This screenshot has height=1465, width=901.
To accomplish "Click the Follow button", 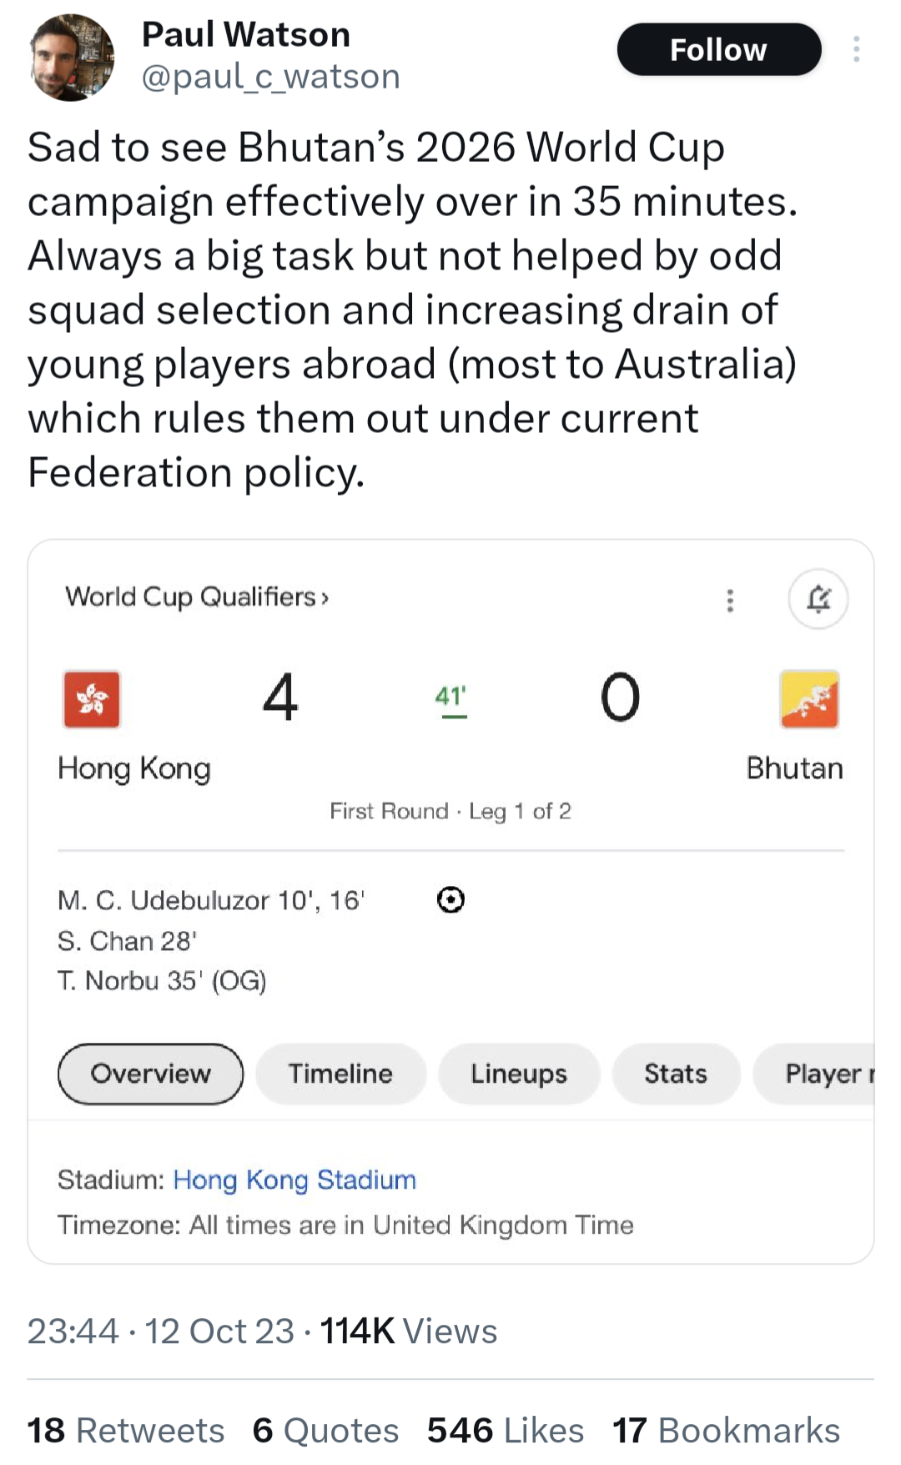I will point(718,50).
